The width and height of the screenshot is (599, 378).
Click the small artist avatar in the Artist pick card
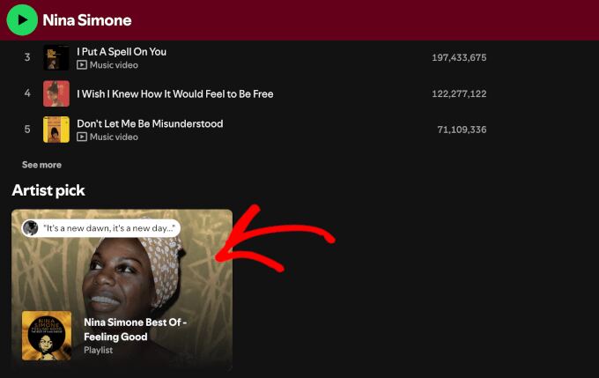31,228
